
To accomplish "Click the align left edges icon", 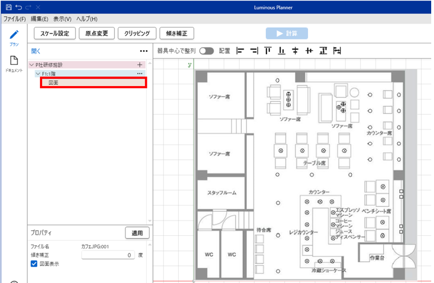I will pos(241,51).
